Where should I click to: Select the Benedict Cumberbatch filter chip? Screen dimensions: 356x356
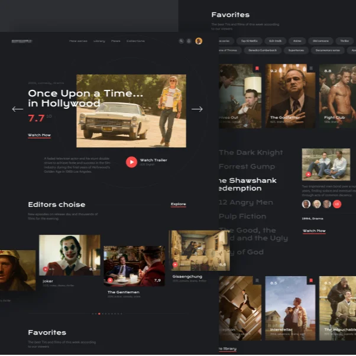263,50
